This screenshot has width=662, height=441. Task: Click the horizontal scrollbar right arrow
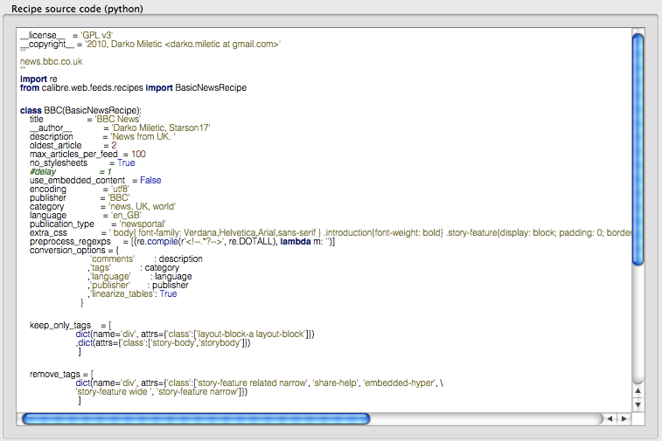pos(624,418)
